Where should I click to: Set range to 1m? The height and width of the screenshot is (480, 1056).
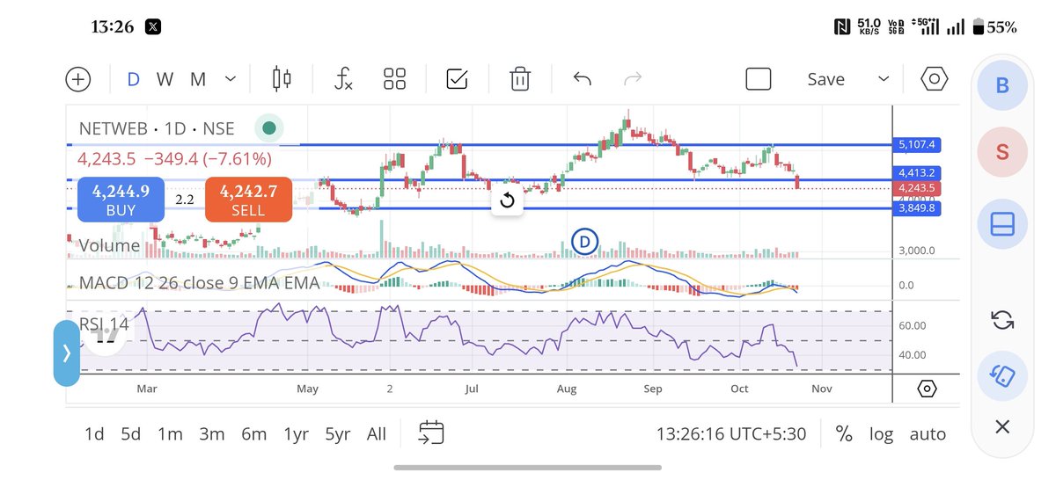[170, 433]
